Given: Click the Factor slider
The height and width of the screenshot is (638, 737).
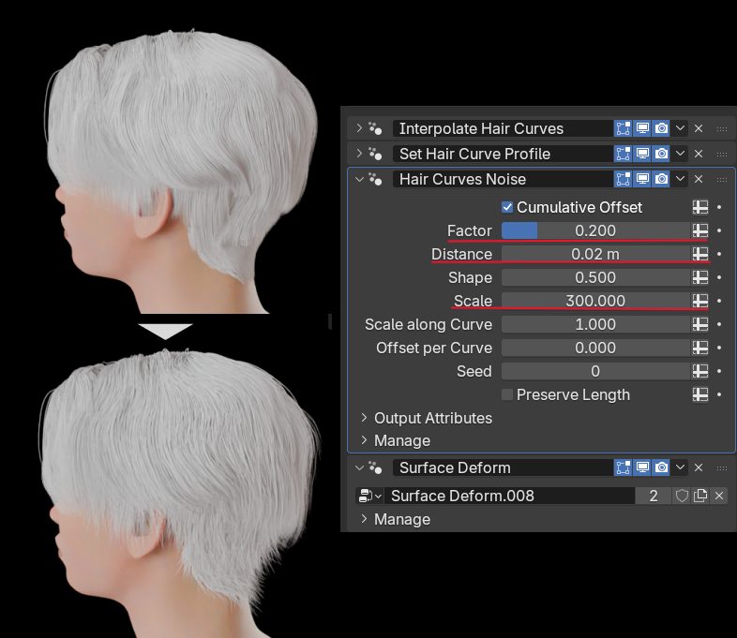Looking at the screenshot, I should tap(595, 230).
